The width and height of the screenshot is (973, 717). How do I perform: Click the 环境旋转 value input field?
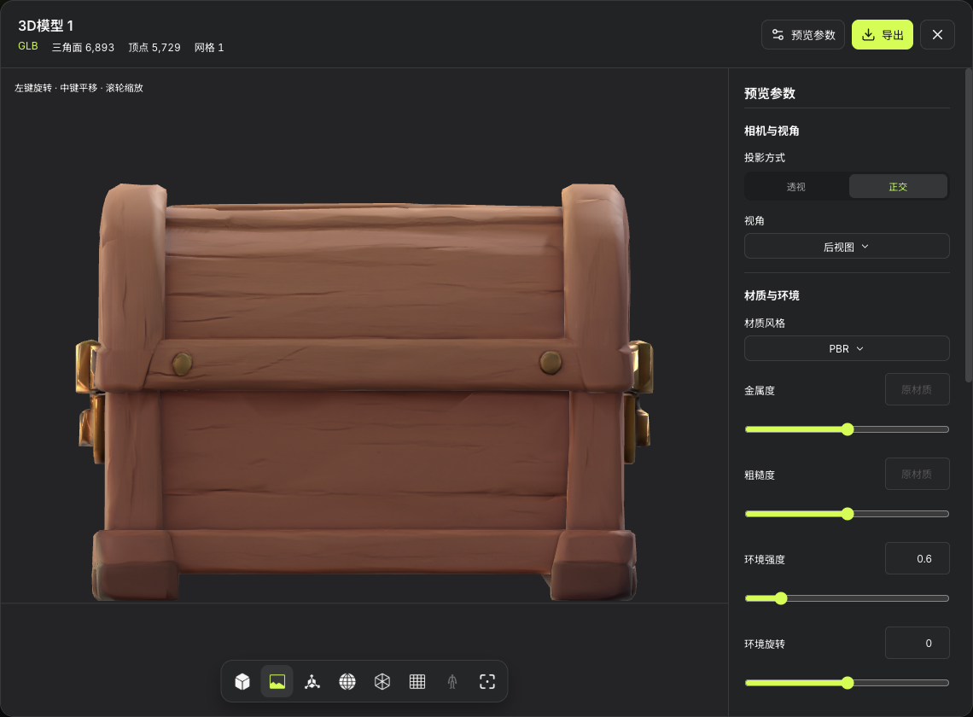918,643
